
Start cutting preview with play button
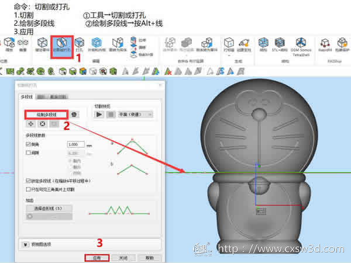coord(99,115)
